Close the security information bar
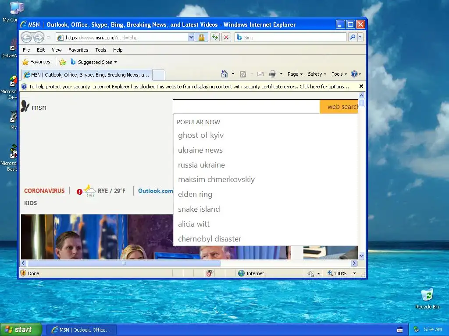This screenshot has height=336, width=449. pyautogui.click(x=361, y=86)
